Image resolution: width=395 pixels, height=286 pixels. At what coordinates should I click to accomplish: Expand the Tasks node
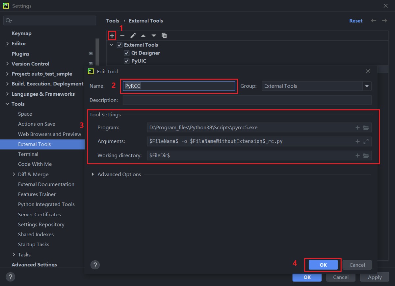(14, 254)
